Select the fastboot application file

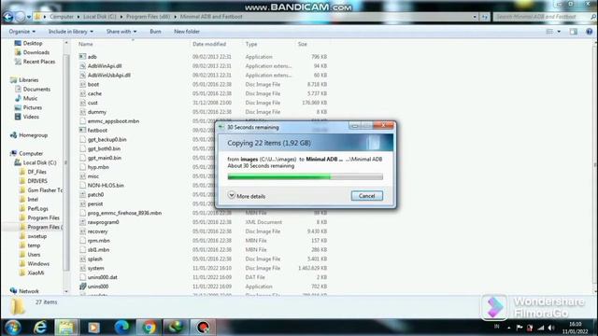[x=97, y=131]
